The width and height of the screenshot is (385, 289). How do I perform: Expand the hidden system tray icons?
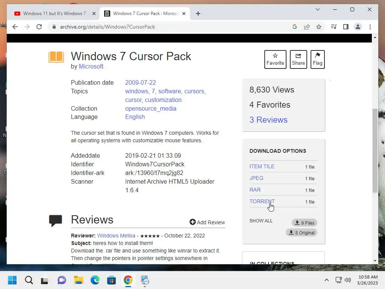coord(327,280)
